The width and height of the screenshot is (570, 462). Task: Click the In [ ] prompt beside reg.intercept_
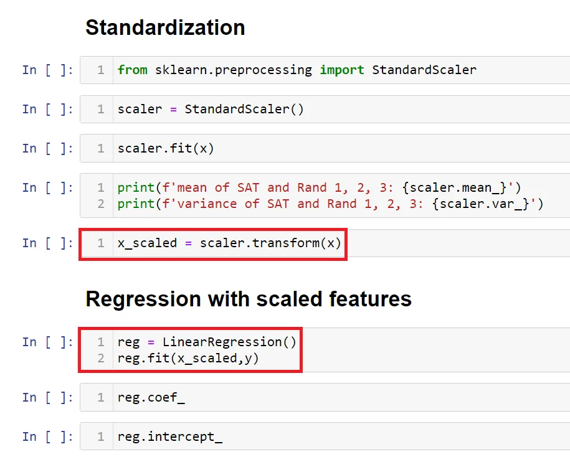[x=47, y=436]
